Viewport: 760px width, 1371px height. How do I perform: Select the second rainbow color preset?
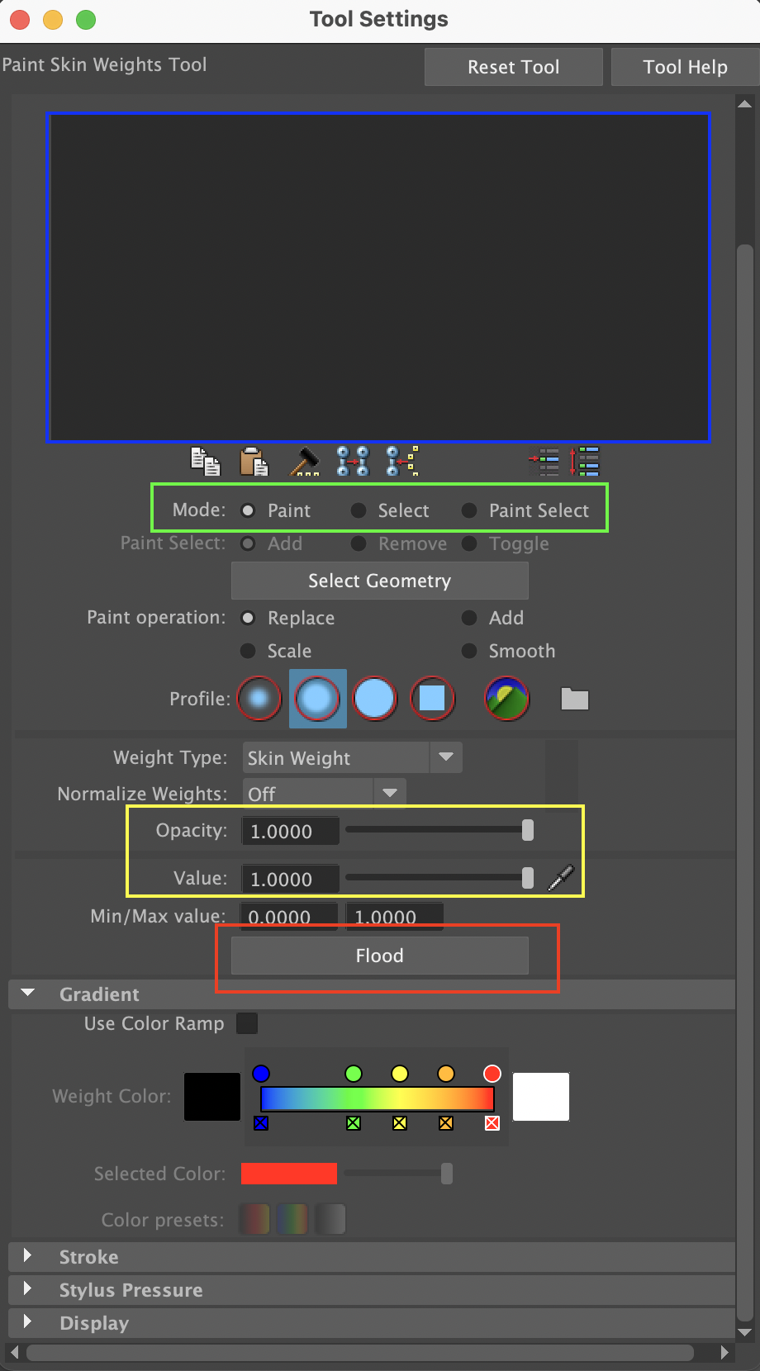tap(292, 1219)
